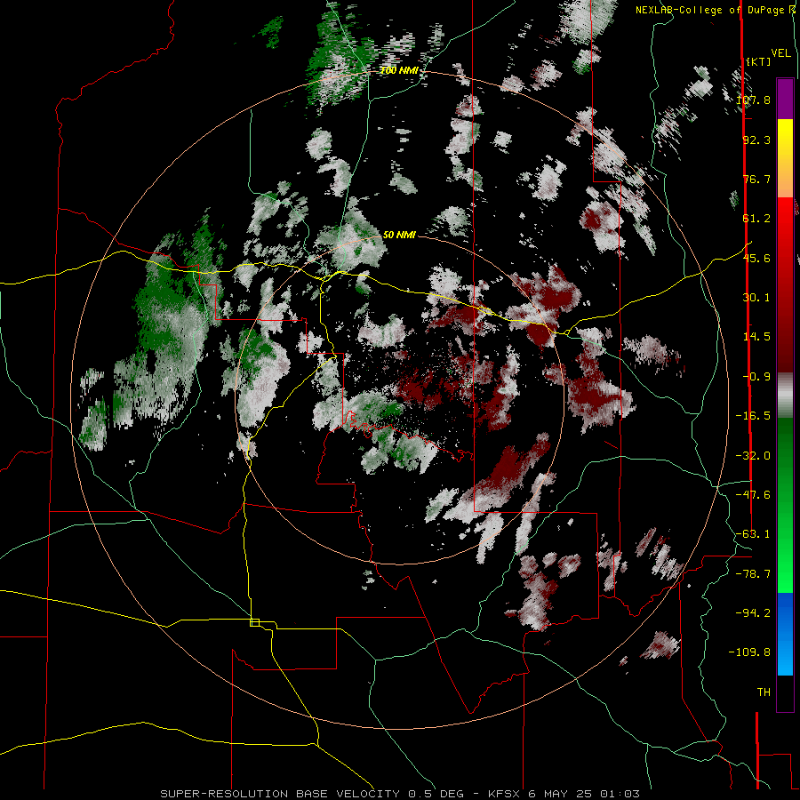
Task: Select the 30.1 scale value
Action: coord(756,298)
